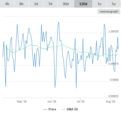Select the 4h time range tab
The image size is (121, 116).
pos(7,4)
